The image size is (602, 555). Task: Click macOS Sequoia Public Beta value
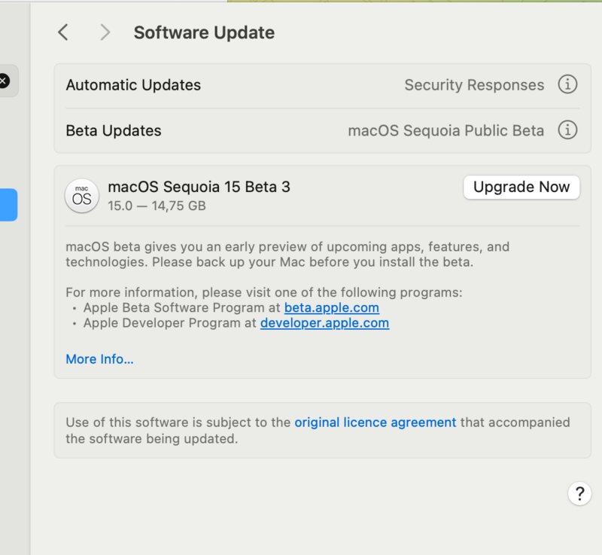point(445,130)
